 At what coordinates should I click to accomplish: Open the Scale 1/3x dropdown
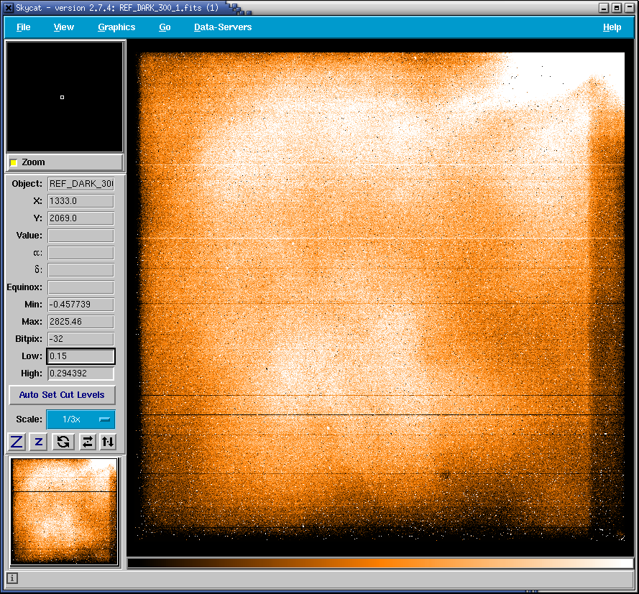[x=81, y=419]
